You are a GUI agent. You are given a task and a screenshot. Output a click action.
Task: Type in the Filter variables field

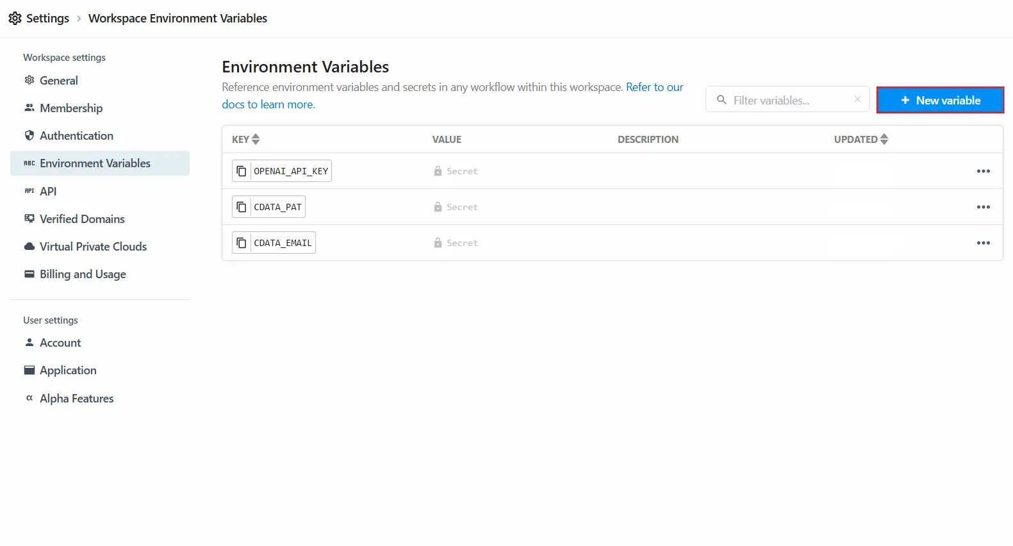point(788,100)
